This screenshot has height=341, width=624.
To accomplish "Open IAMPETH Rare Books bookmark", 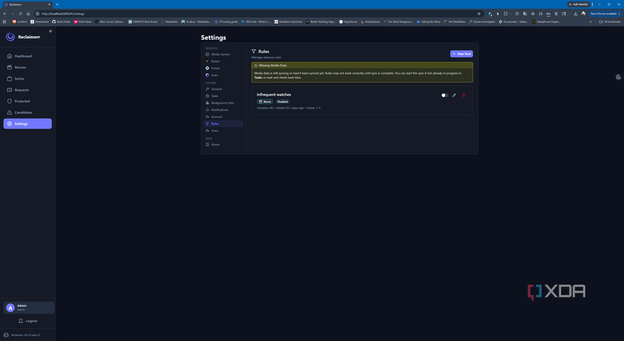I will (143, 21).
